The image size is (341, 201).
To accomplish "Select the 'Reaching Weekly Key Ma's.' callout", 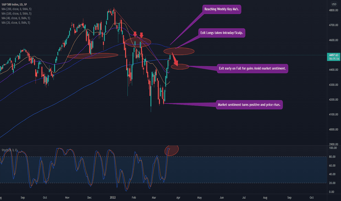I will (222, 9).
